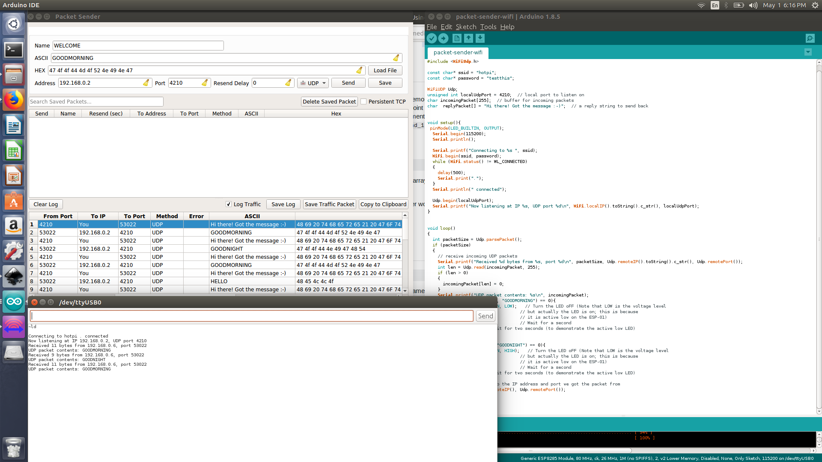
Task: Clear the Address field with broom icon
Action: pyautogui.click(x=146, y=83)
